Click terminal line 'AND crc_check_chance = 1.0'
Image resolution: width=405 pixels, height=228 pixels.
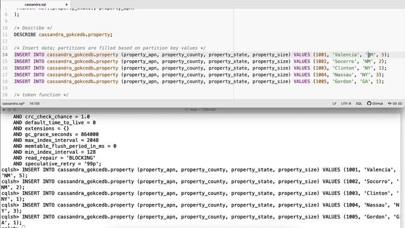tap(51, 117)
